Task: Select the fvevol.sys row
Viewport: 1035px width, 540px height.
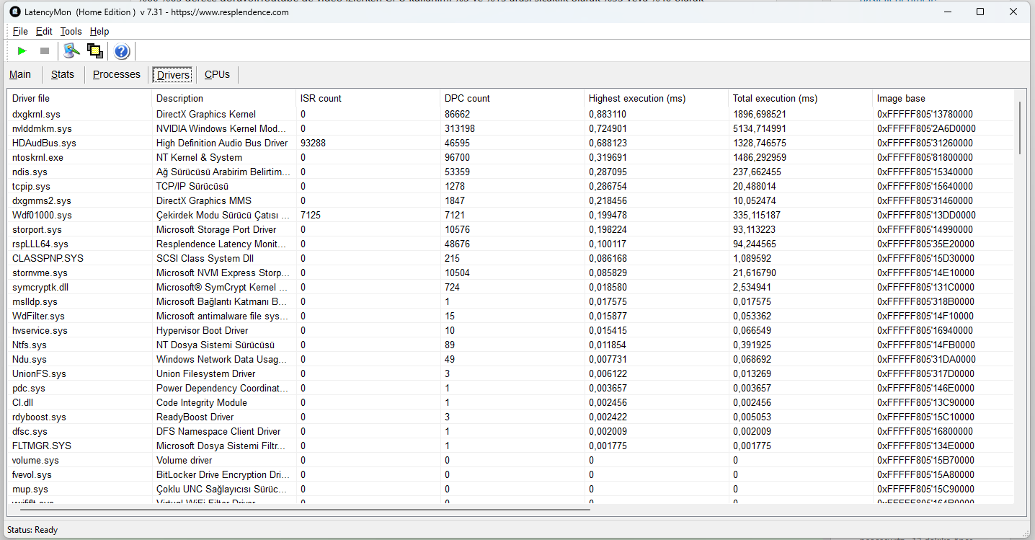Action: point(510,474)
